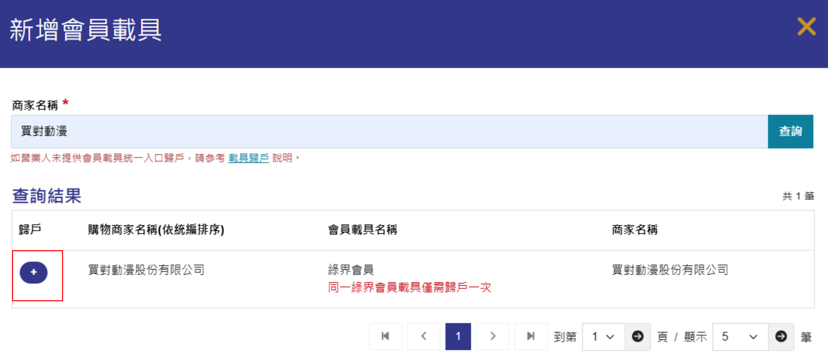
Task: Go to next page of results
Action: click(493, 336)
